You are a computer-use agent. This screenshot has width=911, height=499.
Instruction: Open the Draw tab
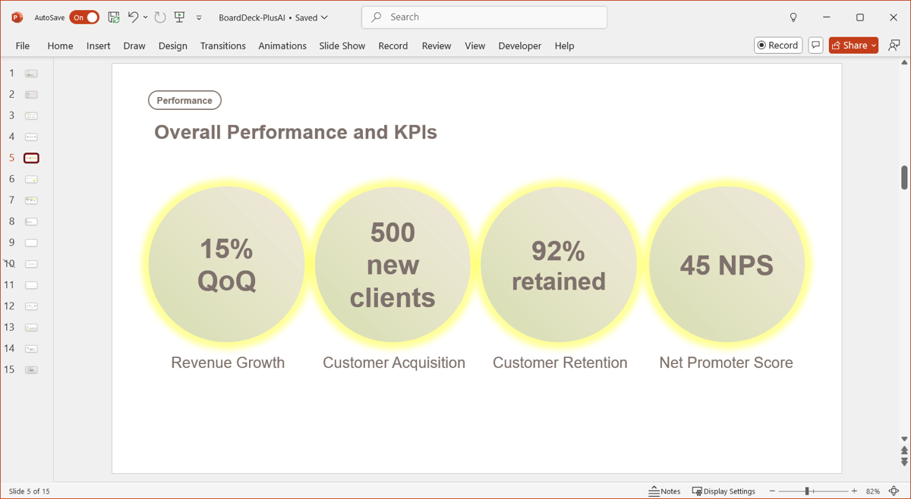tap(134, 46)
